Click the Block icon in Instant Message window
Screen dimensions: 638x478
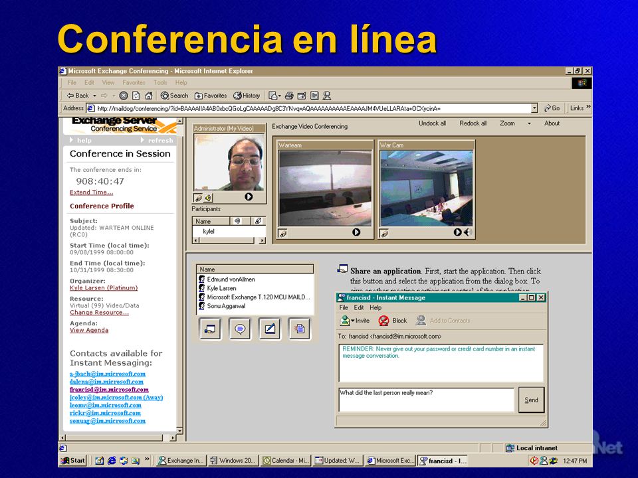point(383,321)
